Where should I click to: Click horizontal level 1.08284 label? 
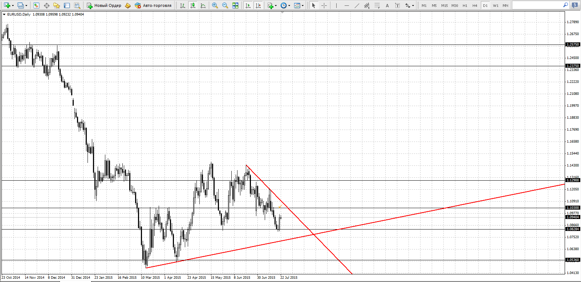tap(573, 229)
